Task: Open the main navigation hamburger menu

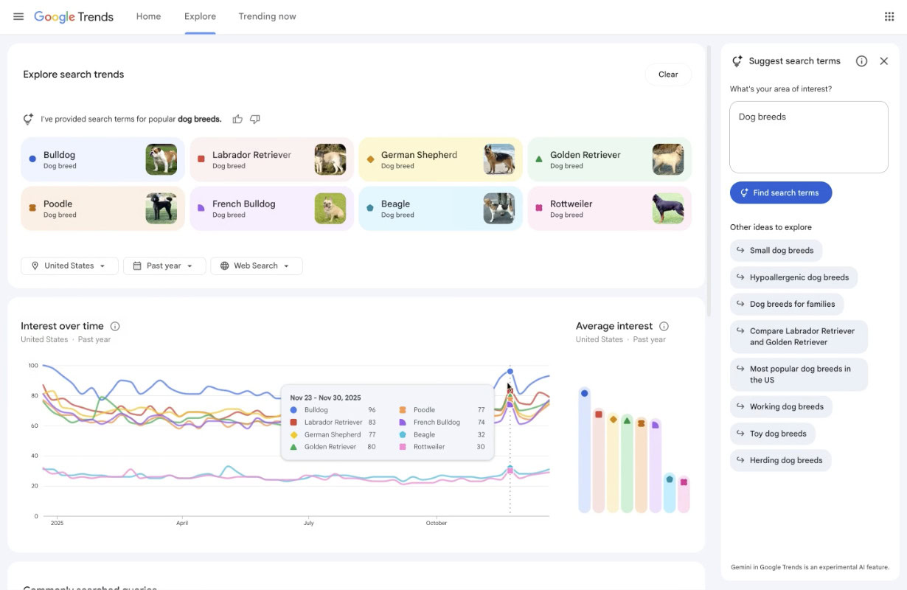Action: point(18,16)
